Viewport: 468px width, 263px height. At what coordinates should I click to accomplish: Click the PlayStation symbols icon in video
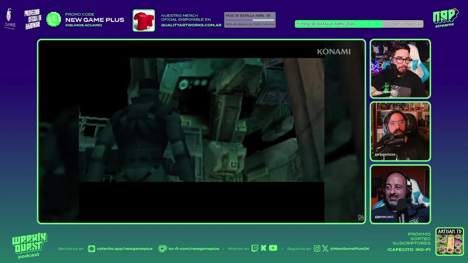click(x=361, y=218)
